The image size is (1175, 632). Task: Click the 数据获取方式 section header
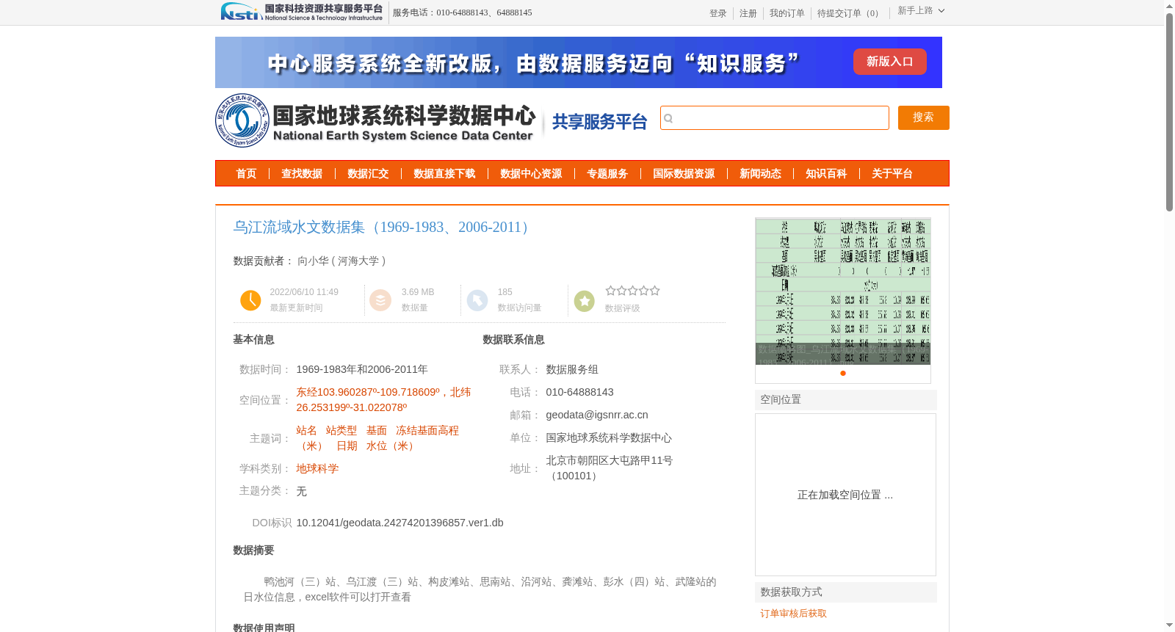click(845, 592)
